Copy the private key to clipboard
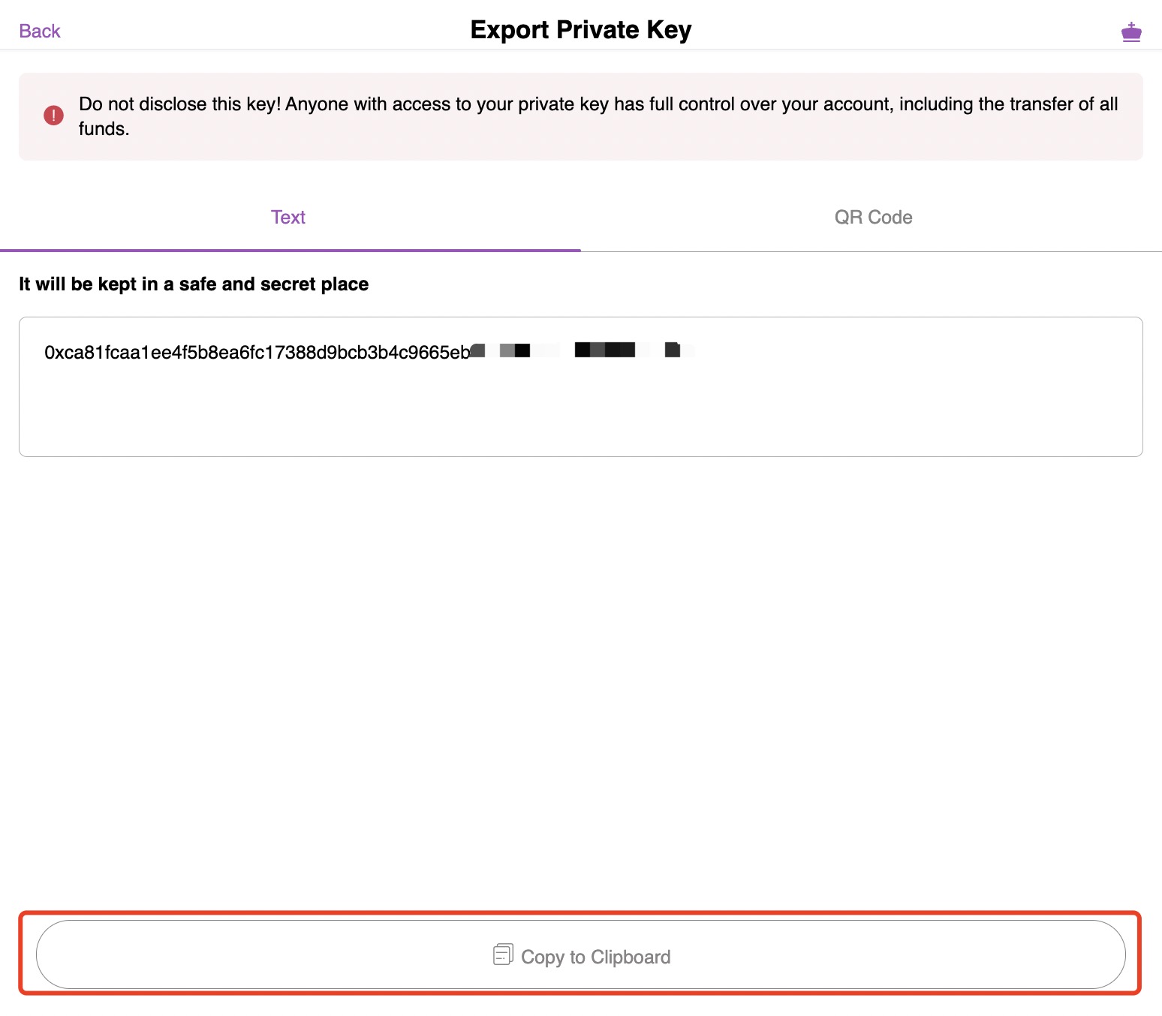The width and height of the screenshot is (1162, 1016). click(x=581, y=954)
